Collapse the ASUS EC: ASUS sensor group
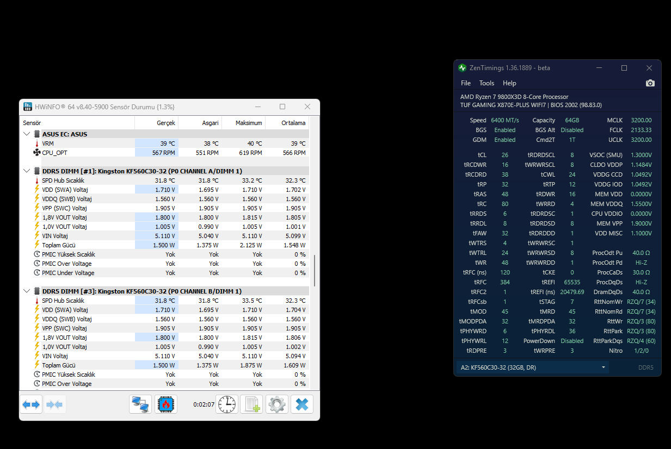671x449 pixels. point(27,134)
